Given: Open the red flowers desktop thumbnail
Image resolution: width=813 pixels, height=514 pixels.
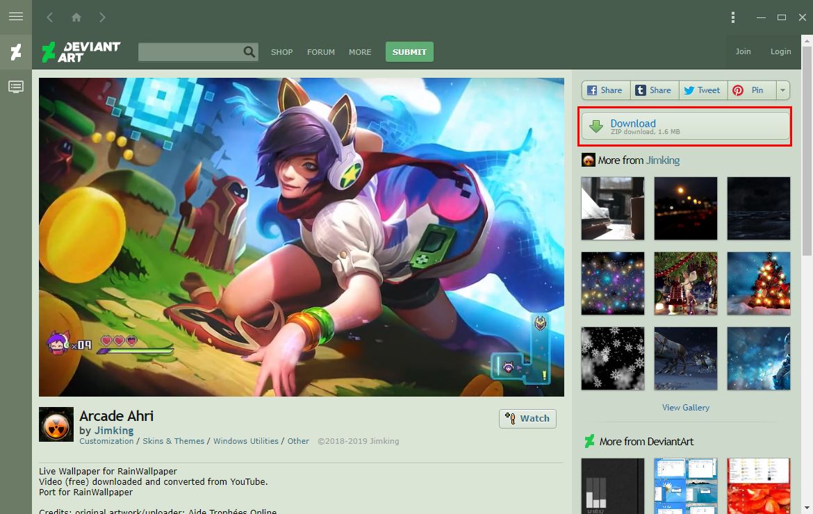Looking at the screenshot, I should click(759, 486).
